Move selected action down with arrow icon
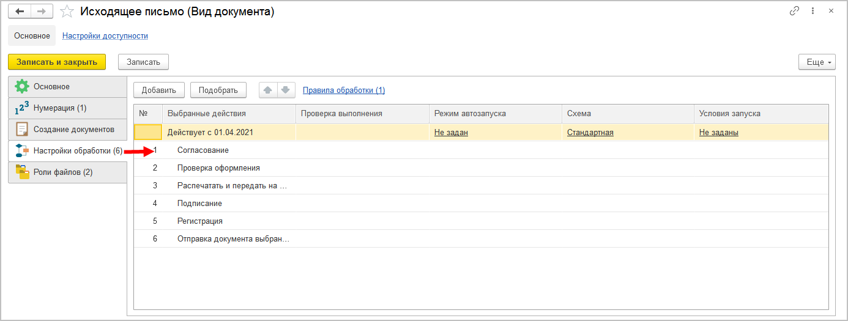Image resolution: width=848 pixels, height=321 pixels. [286, 90]
